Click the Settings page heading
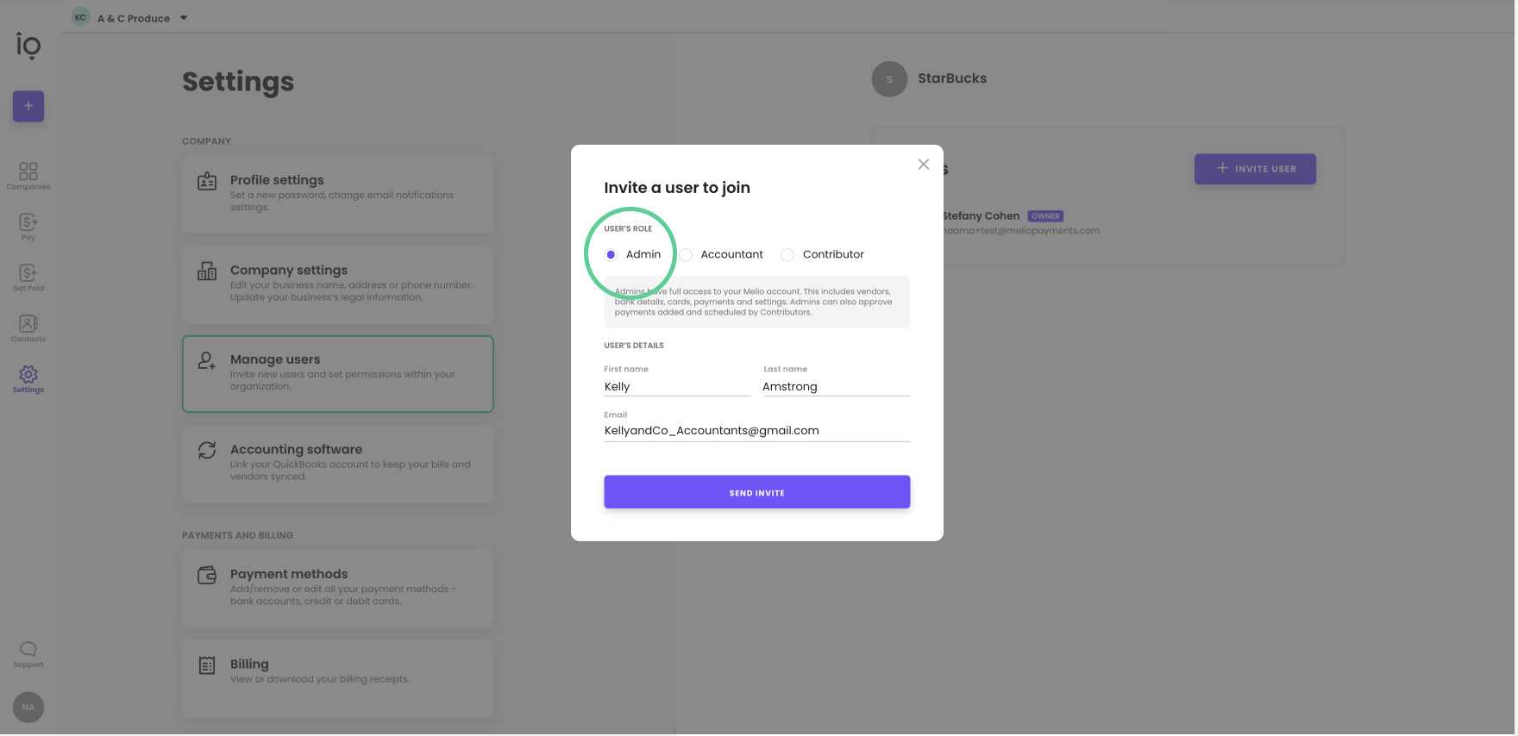Image resolution: width=1518 pixels, height=736 pixels. (238, 82)
